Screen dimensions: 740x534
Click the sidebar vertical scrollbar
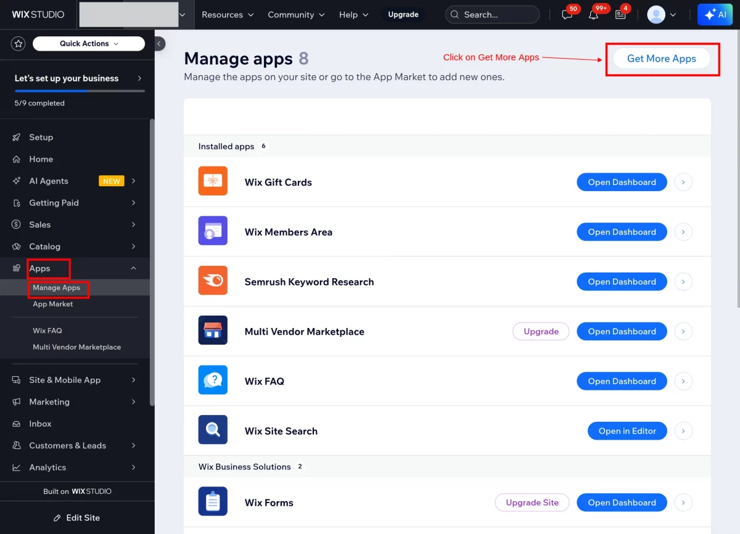coord(152,262)
